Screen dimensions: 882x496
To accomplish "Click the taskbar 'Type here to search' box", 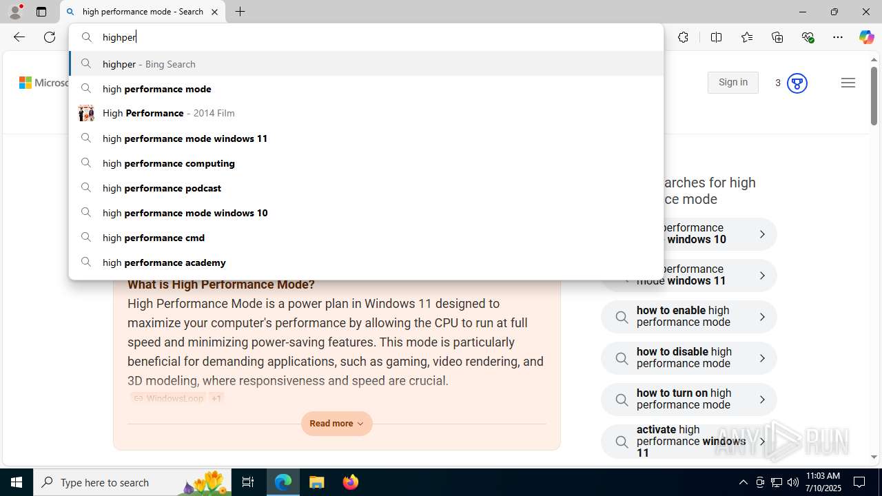I will [x=132, y=482].
